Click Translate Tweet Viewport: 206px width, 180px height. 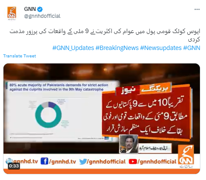pos(20,56)
